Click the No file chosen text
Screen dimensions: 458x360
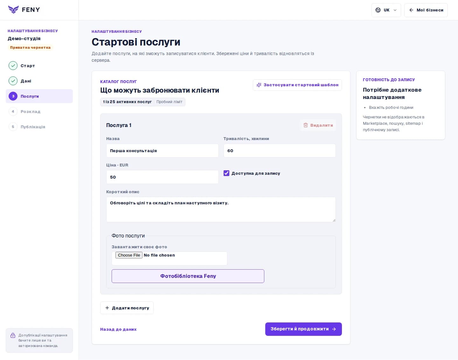click(159, 255)
